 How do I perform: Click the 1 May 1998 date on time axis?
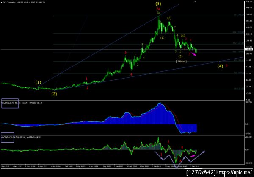click(x=30, y=166)
